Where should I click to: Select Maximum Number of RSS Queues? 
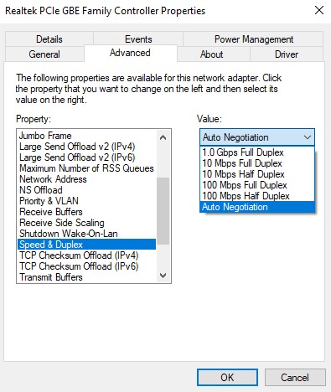86,168
